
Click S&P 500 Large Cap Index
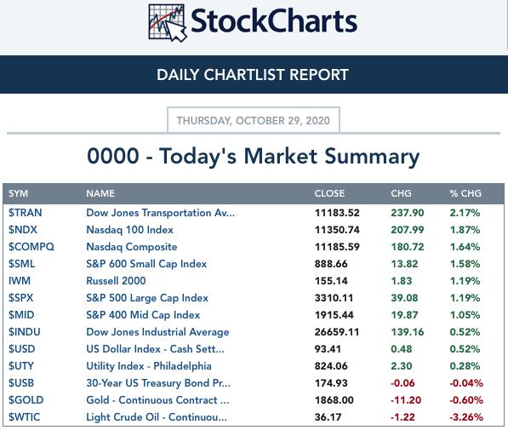coord(147,298)
